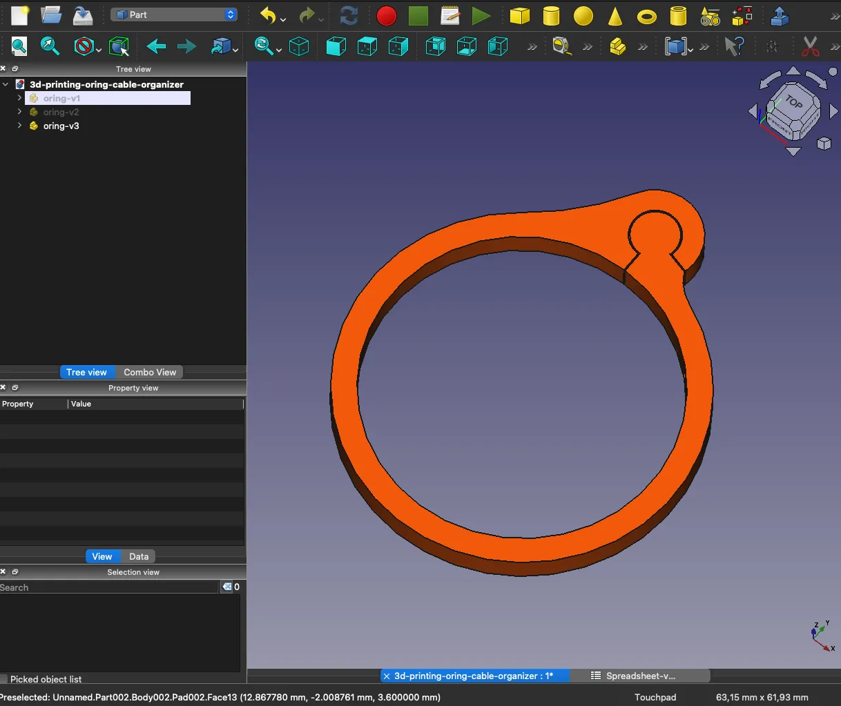Select oring-v2 in the tree
Image resolution: width=841 pixels, height=706 pixels.
[x=61, y=112]
